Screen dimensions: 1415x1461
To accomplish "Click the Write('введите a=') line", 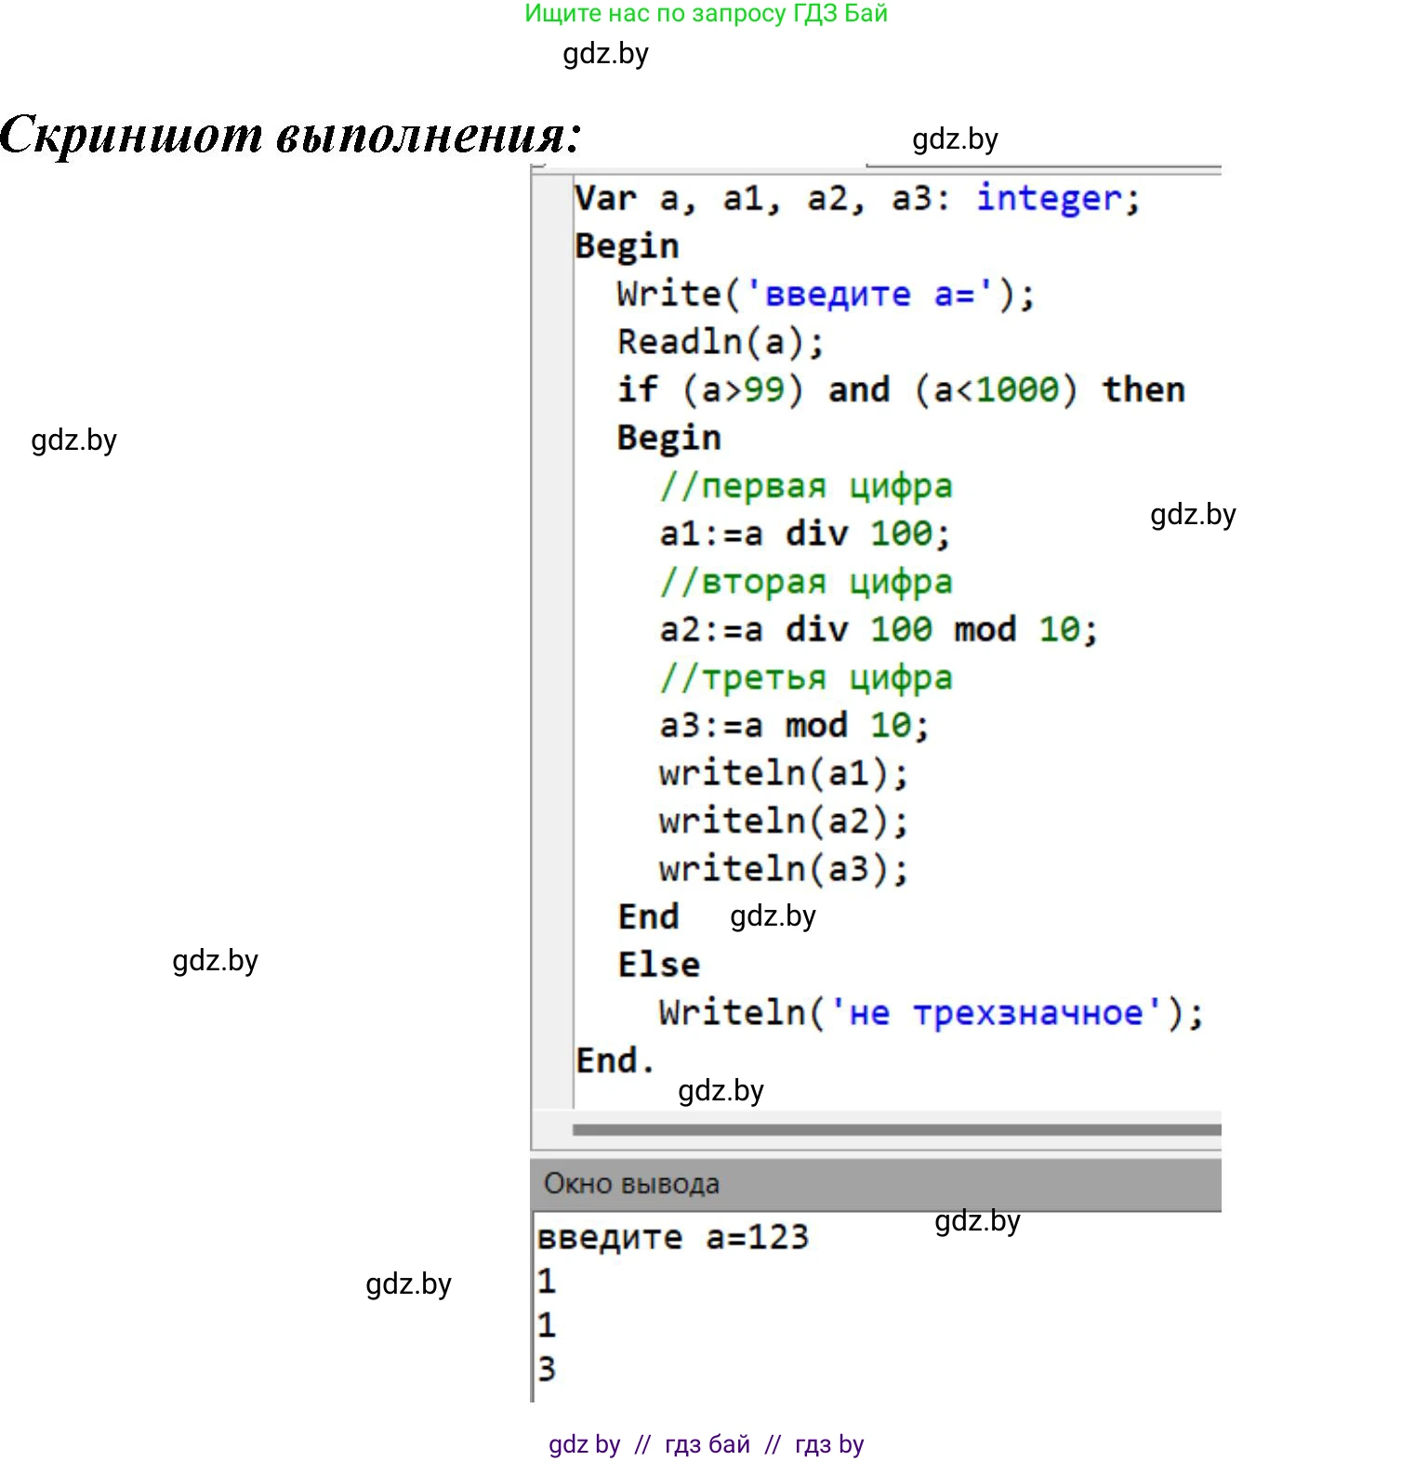I will (x=825, y=295).
